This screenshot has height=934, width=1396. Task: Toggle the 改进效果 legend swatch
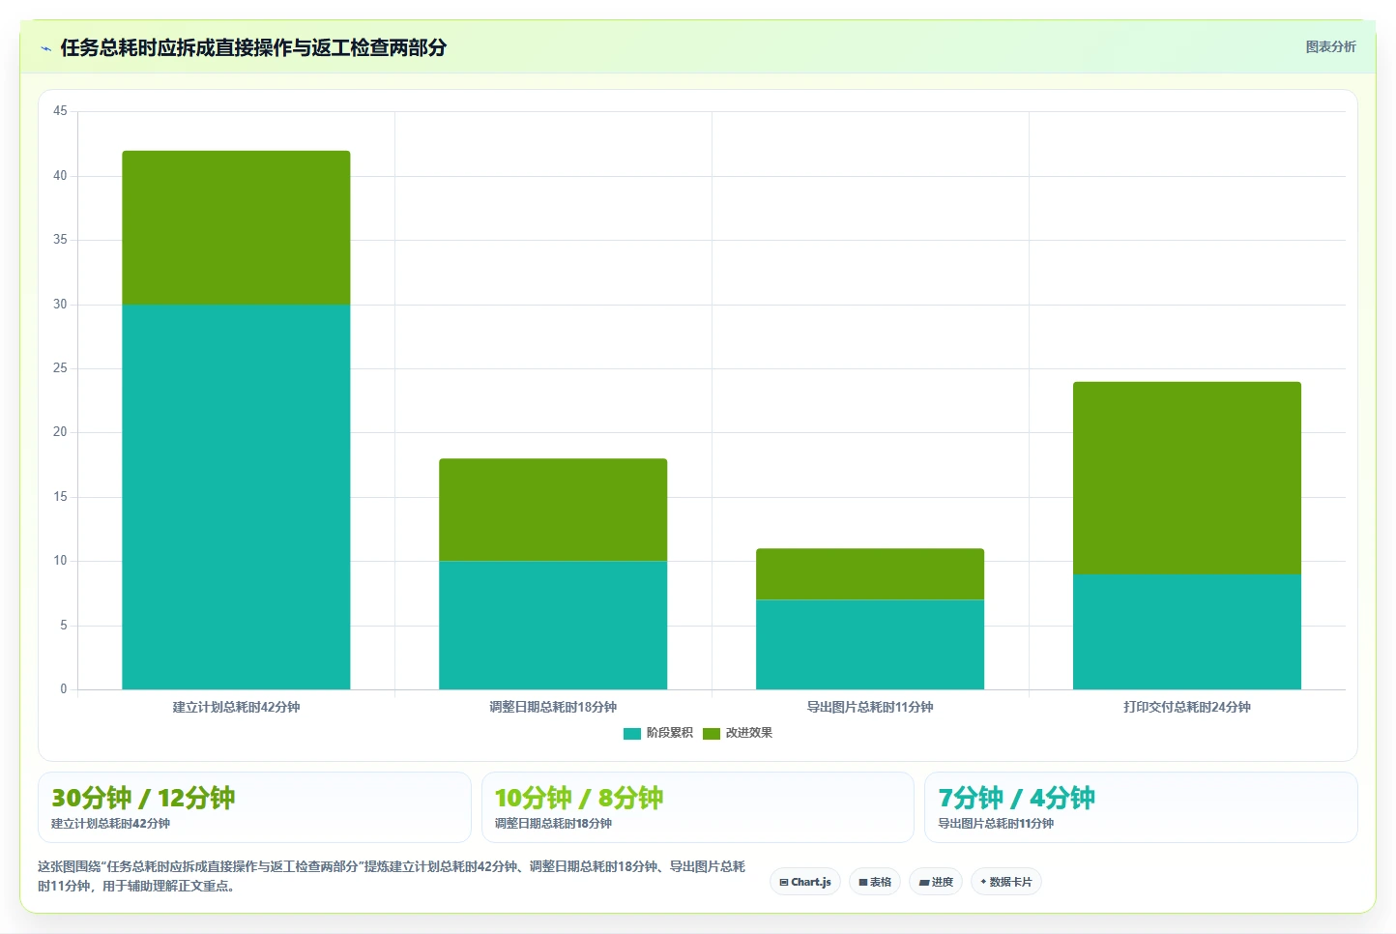click(x=712, y=733)
